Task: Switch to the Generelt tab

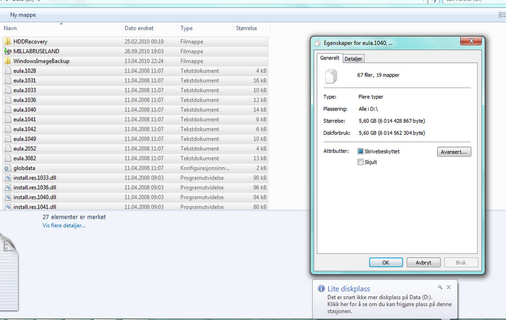Action: [x=330, y=58]
